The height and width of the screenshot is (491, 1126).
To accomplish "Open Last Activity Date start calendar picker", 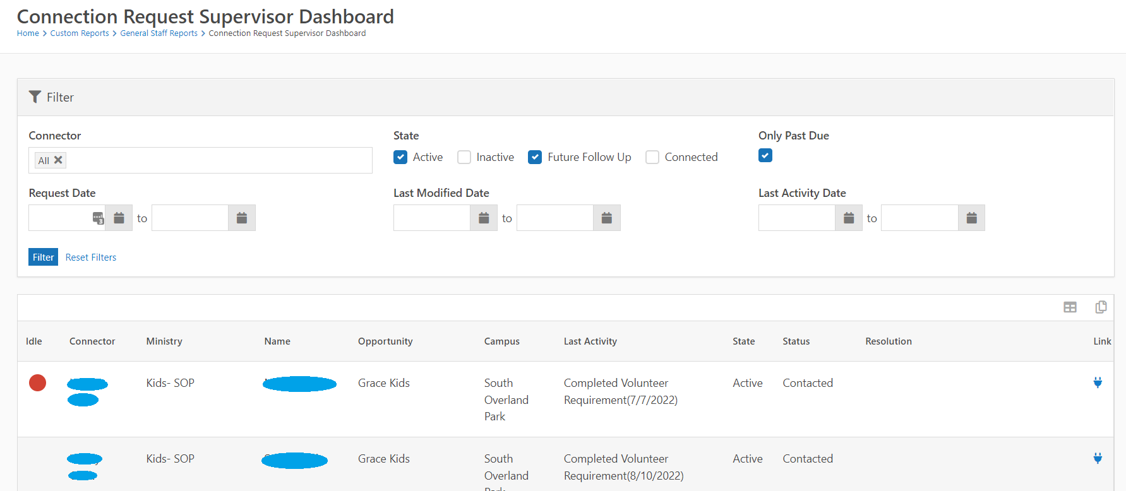I will pyautogui.click(x=849, y=218).
